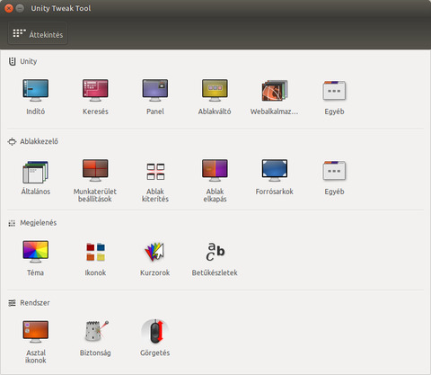Viewport: 431px width, 375px height.
Task: Open Munkaterület beállítások workspace icon
Action: [95, 170]
